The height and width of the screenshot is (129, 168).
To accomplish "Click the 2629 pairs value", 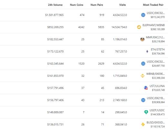I will click(101, 64).
